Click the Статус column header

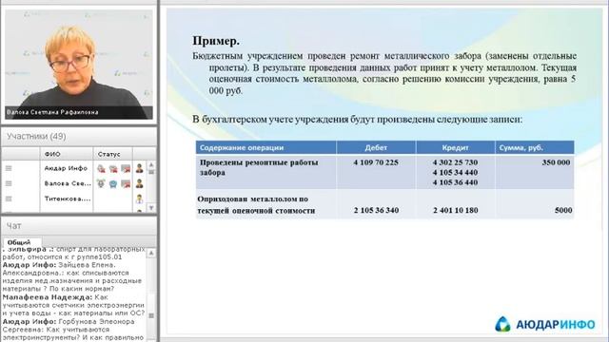tap(108, 154)
